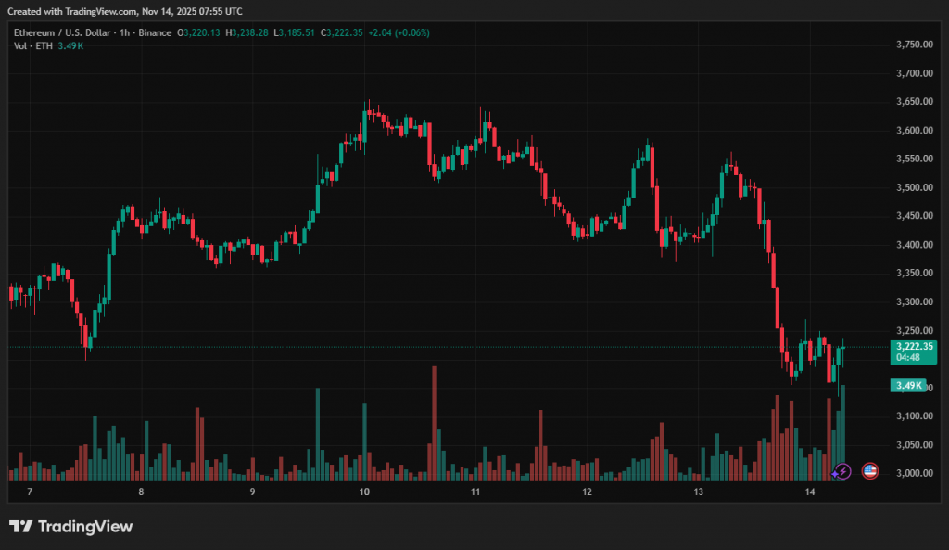The height and width of the screenshot is (550, 949).
Task: Click the Ethereum / U.S. Dollar symbol title
Action: pyautogui.click(x=59, y=32)
